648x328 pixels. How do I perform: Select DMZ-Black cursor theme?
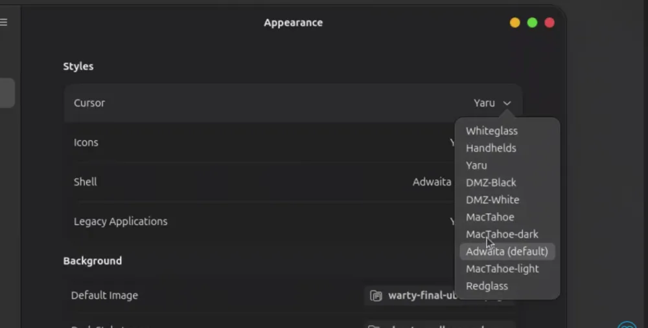pos(491,182)
